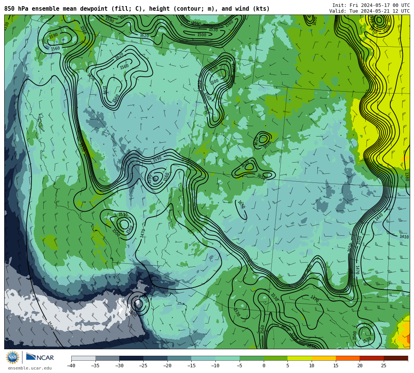Click the medium green -5 to 0 colorbar swatch

click(x=251, y=358)
